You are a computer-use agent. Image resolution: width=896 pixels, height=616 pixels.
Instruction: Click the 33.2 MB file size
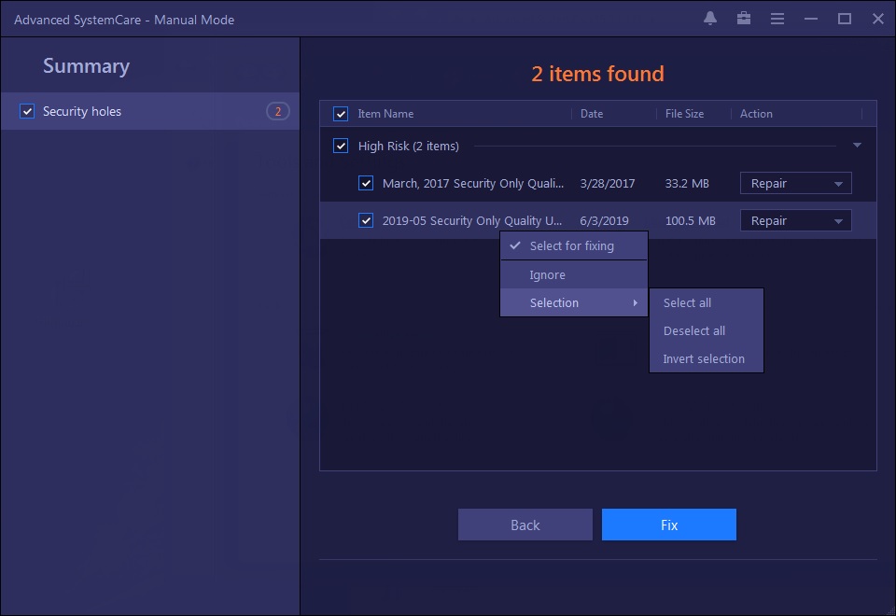tap(687, 184)
